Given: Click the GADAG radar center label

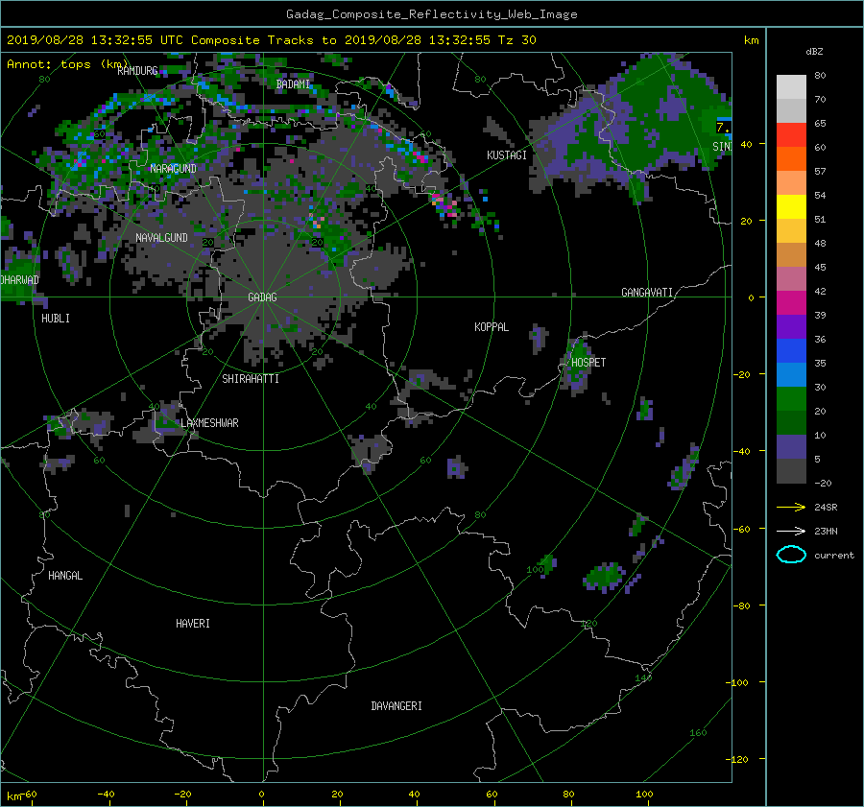Looking at the screenshot, I should point(262,297).
